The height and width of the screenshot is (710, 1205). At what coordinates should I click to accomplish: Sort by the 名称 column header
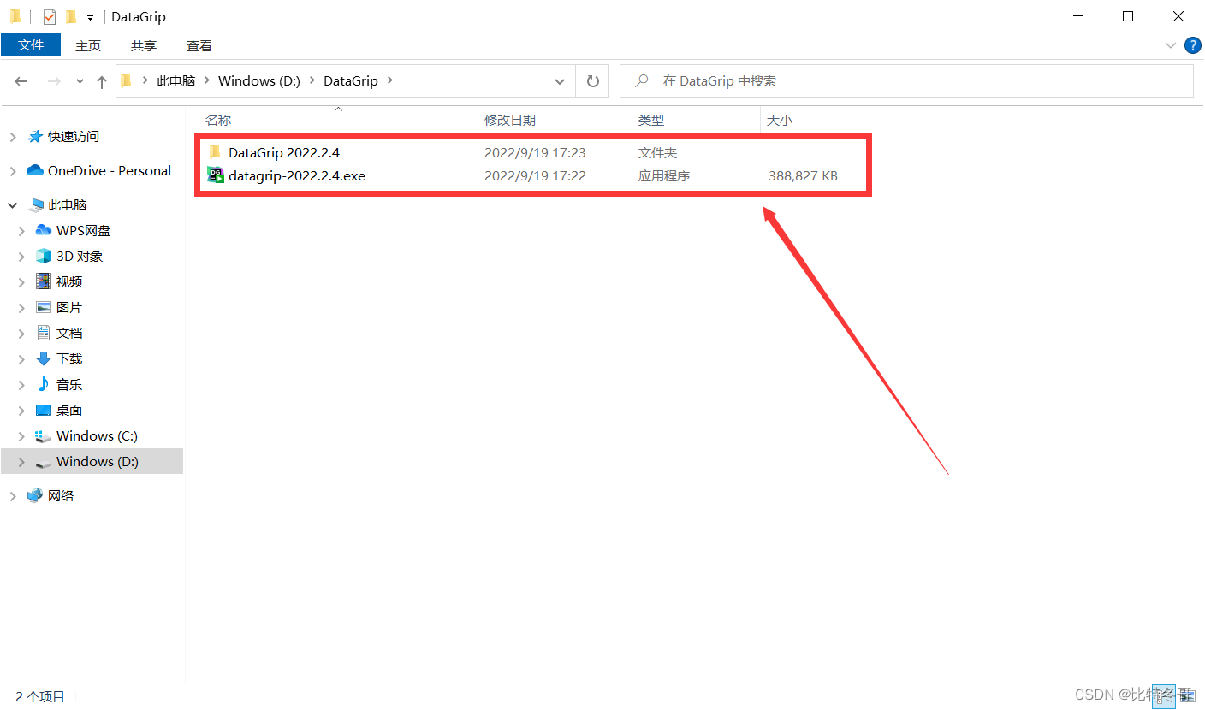point(218,121)
